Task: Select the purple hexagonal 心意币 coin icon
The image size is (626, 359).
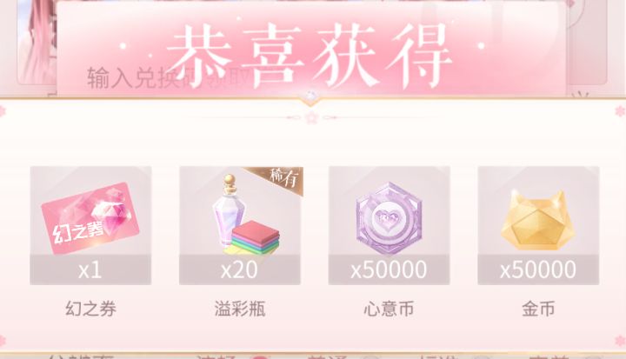Action: pos(389,218)
